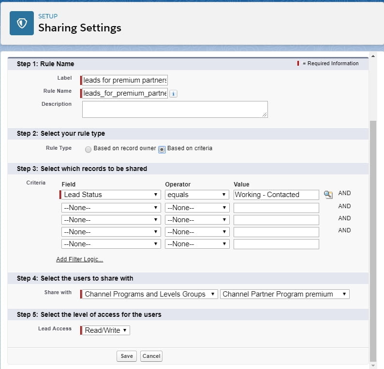
Task: Open the fourth row Field dropdown
Action: tap(111, 232)
